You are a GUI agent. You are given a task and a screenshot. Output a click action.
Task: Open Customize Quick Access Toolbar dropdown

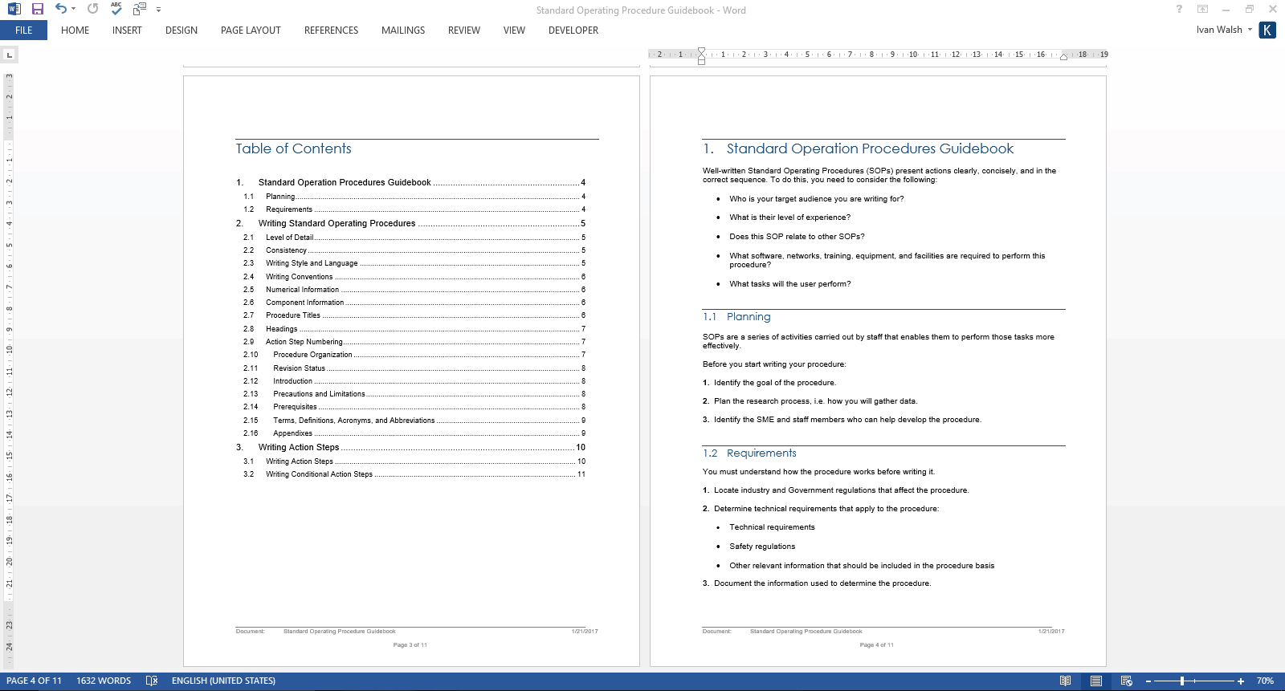[x=158, y=10]
